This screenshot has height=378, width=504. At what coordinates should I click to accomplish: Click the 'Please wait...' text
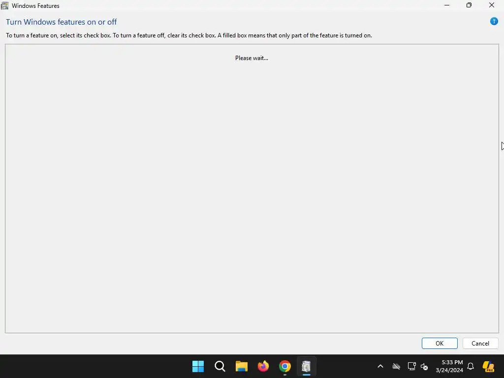(252, 58)
